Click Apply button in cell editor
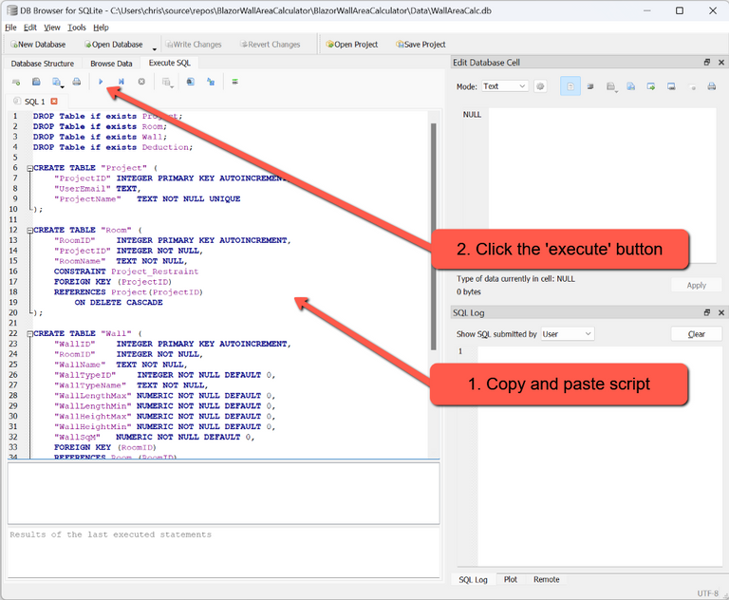Viewport: 729px width, 600px height. (x=697, y=285)
